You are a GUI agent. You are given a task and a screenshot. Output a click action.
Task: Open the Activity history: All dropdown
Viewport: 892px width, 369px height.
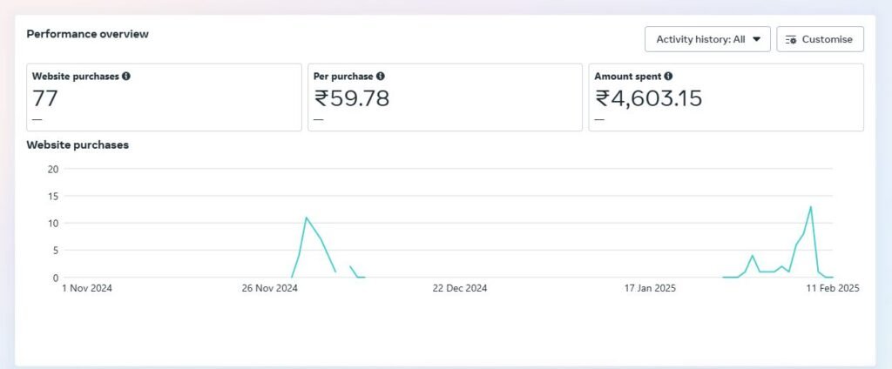[x=707, y=39]
